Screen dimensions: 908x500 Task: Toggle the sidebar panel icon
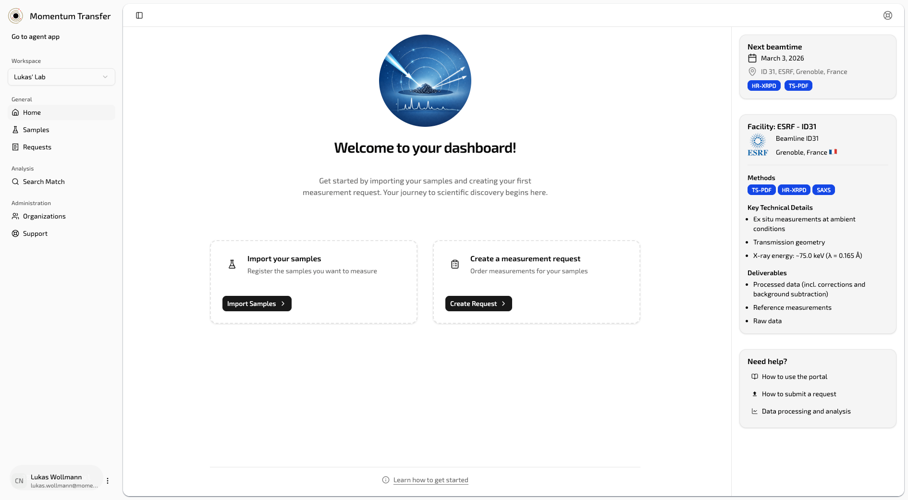pyautogui.click(x=139, y=15)
